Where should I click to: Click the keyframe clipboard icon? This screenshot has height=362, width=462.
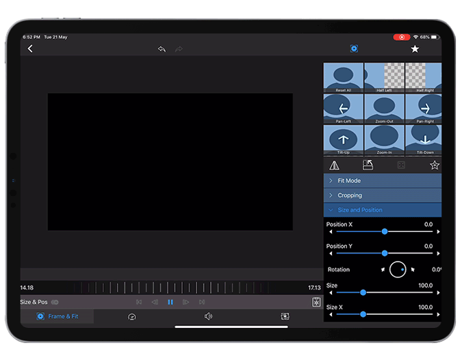(x=316, y=302)
